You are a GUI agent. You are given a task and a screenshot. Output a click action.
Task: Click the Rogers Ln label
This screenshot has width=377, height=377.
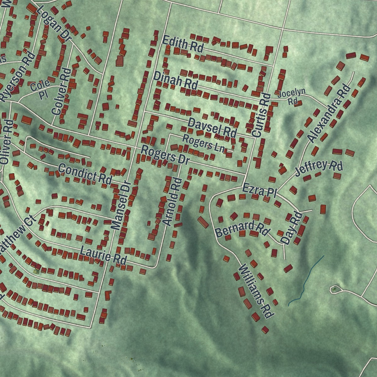pyautogui.click(x=204, y=144)
